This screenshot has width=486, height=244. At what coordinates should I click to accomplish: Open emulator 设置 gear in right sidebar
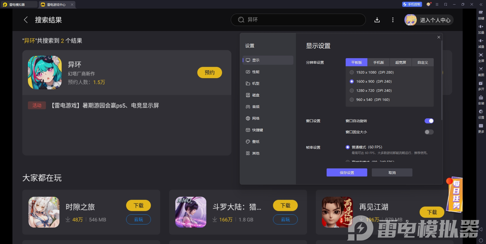481,114
